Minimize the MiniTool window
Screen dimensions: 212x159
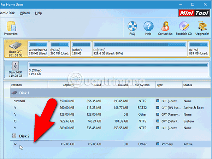[x=181, y=5]
